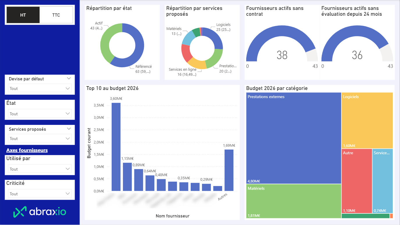Image resolution: width=400 pixels, height=225 pixels.
Task: Select the green Actif donut segment
Action: (x=105, y=44)
